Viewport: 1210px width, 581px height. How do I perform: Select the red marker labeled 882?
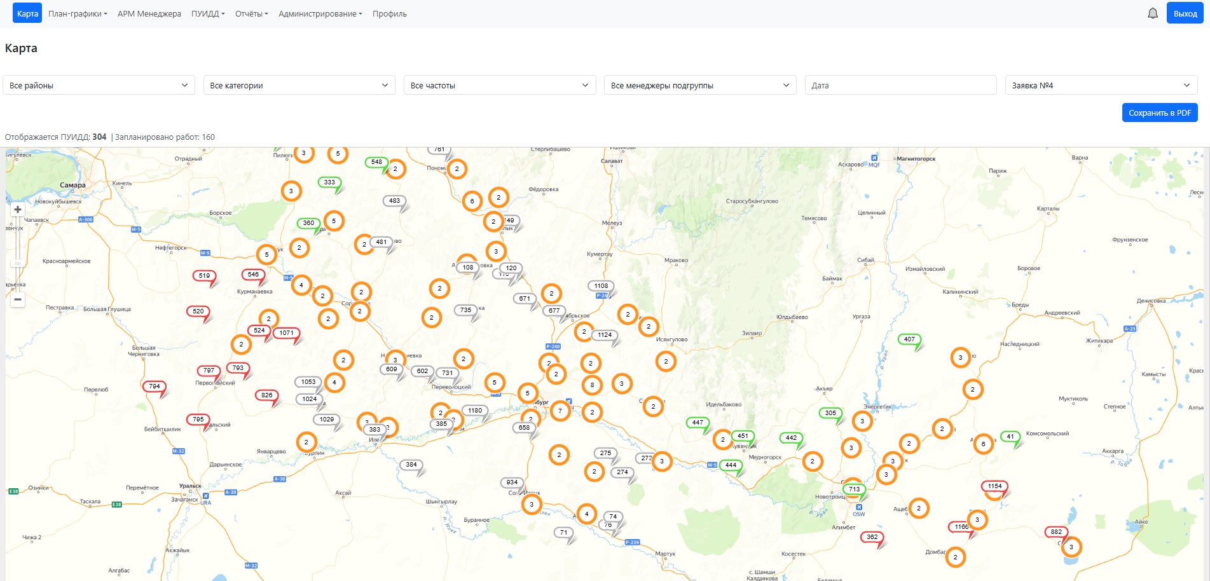(1056, 532)
